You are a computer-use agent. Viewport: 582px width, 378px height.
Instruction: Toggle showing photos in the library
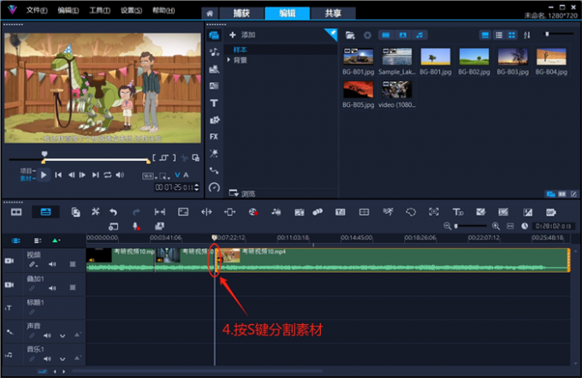click(403, 35)
